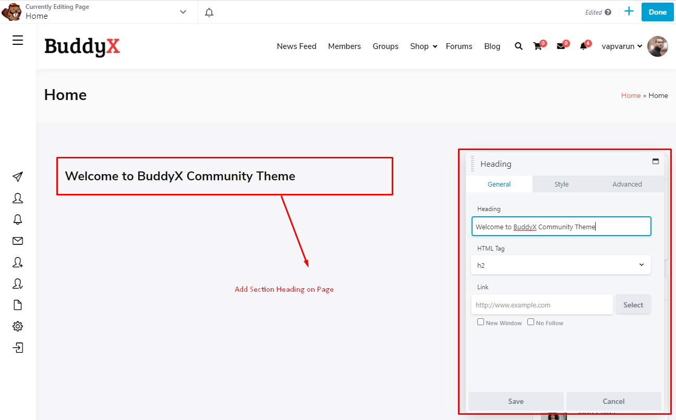Image resolution: width=676 pixels, height=420 pixels.
Task: Open notifications bell showing 4 alerts
Action: 584,46
